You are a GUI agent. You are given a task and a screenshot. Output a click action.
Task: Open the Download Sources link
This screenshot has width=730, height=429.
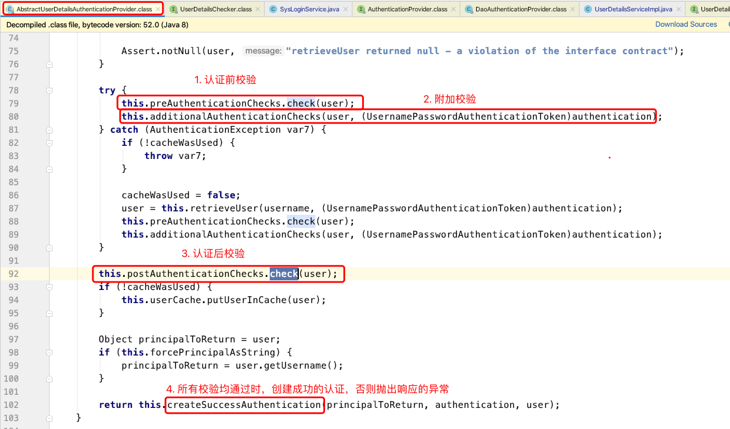(686, 24)
